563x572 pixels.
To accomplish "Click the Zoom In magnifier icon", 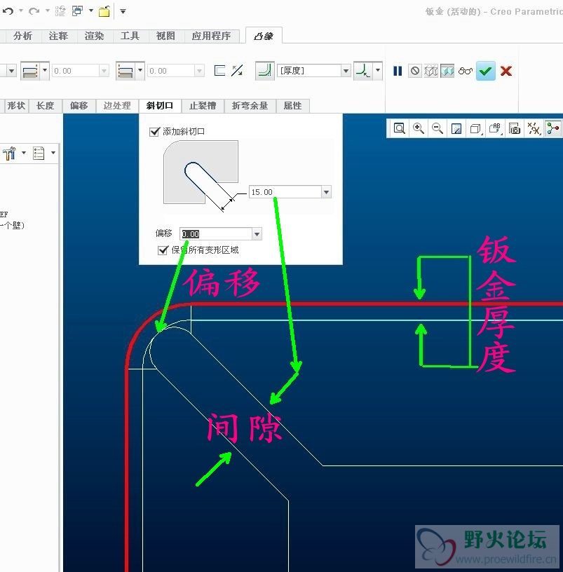I will click(418, 128).
